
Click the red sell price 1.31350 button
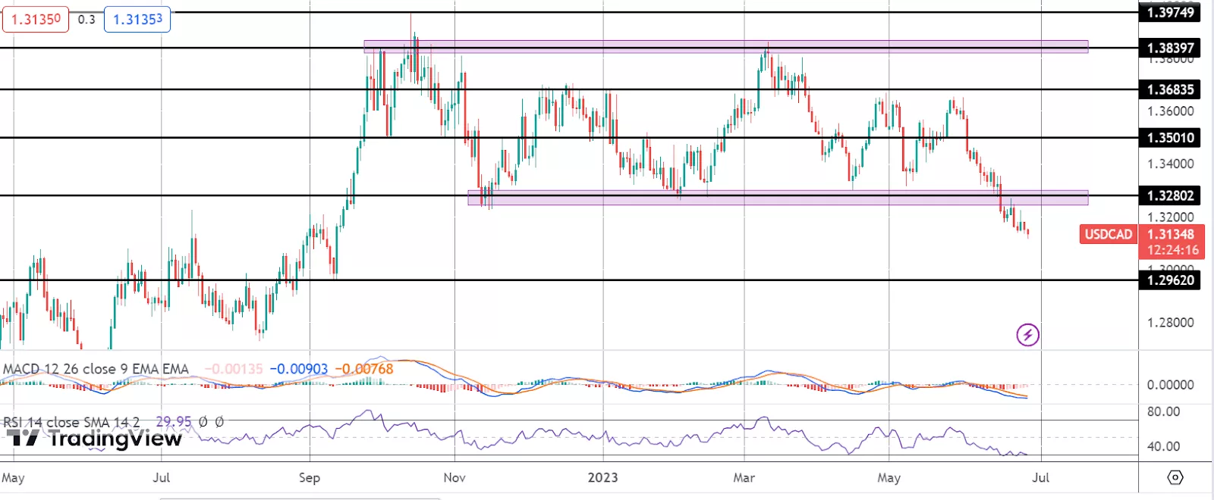tap(36, 20)
